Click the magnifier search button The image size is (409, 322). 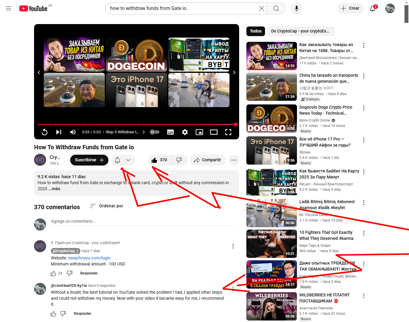point(276,8)
